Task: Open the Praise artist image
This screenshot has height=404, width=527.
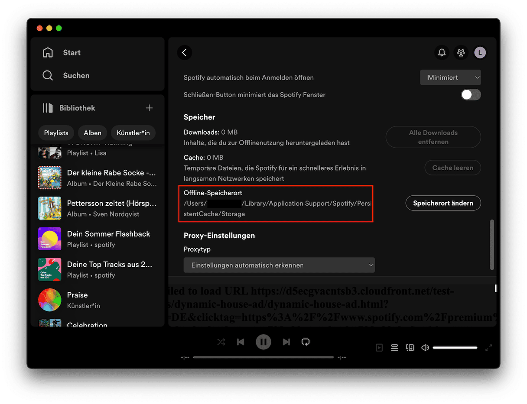Action: click(49, 300)
